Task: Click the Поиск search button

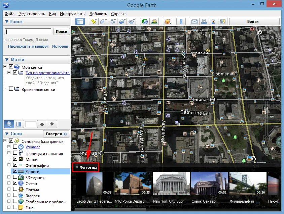Action: tap(62, 32)
